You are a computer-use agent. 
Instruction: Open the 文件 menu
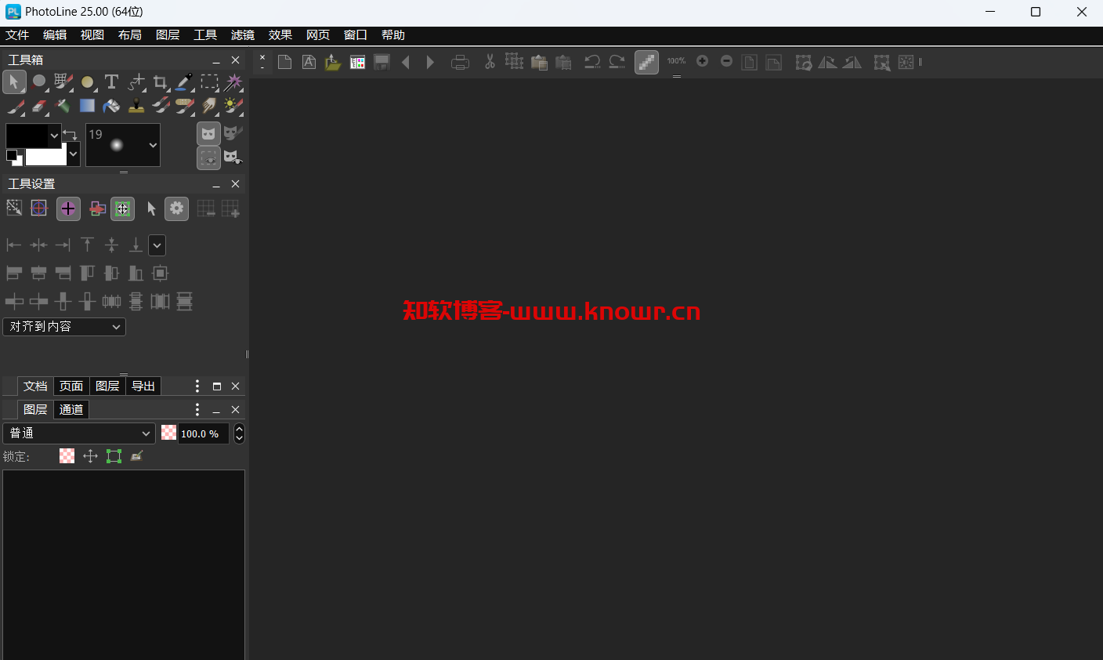click(x=16, y=35)
